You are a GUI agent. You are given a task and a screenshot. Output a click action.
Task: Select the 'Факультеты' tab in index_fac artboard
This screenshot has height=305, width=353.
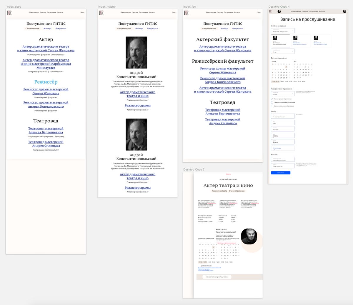237,29
